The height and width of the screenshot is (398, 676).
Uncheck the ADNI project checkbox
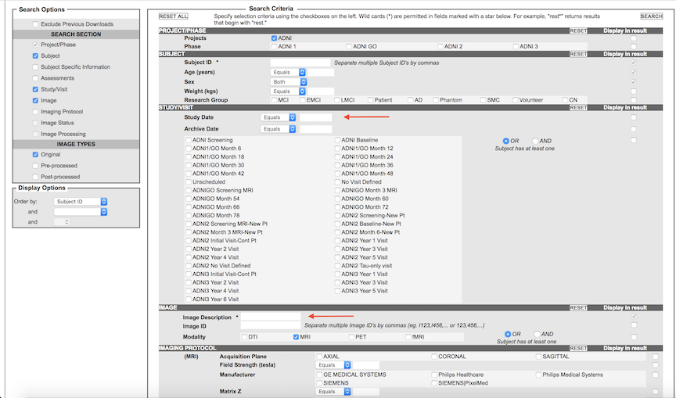click(x=274, y=38)
